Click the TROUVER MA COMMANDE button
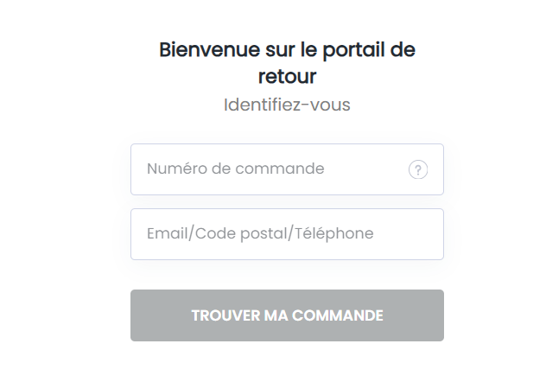The image size is (546, 382). click(287, 315)
